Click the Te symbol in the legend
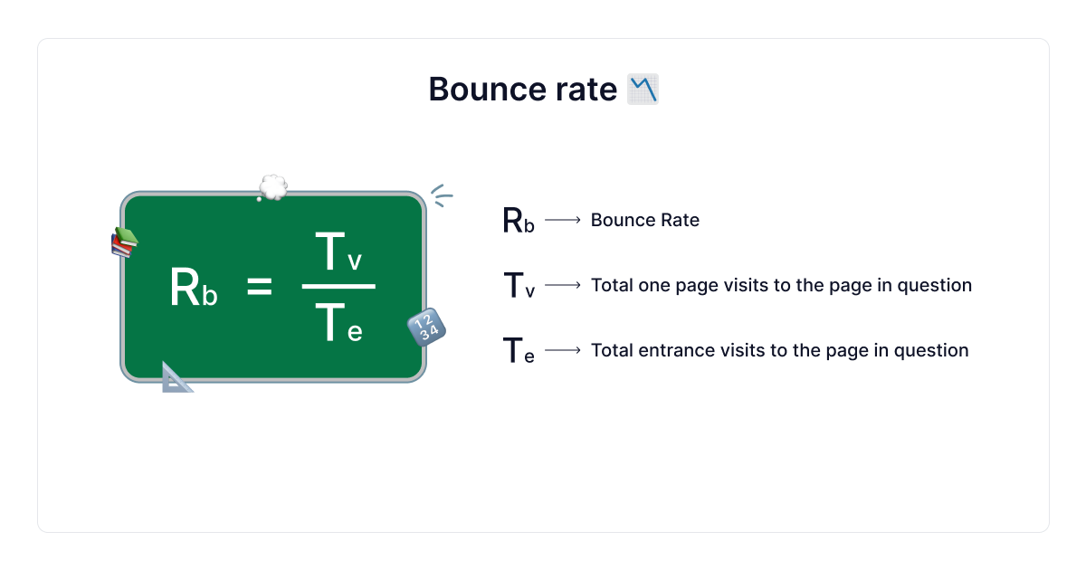Viewport: 1086px width, 570px height. tap(518, 351)
